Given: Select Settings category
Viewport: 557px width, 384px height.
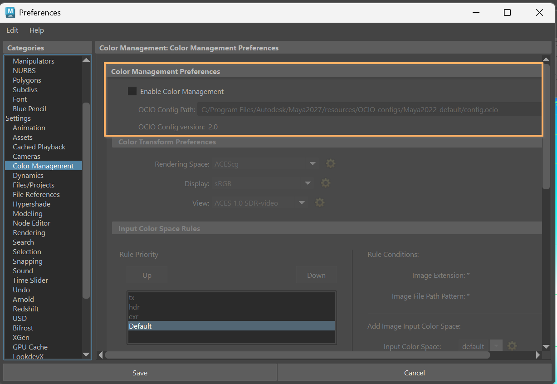Looking at the screenshot, I should tap(18, 118).
